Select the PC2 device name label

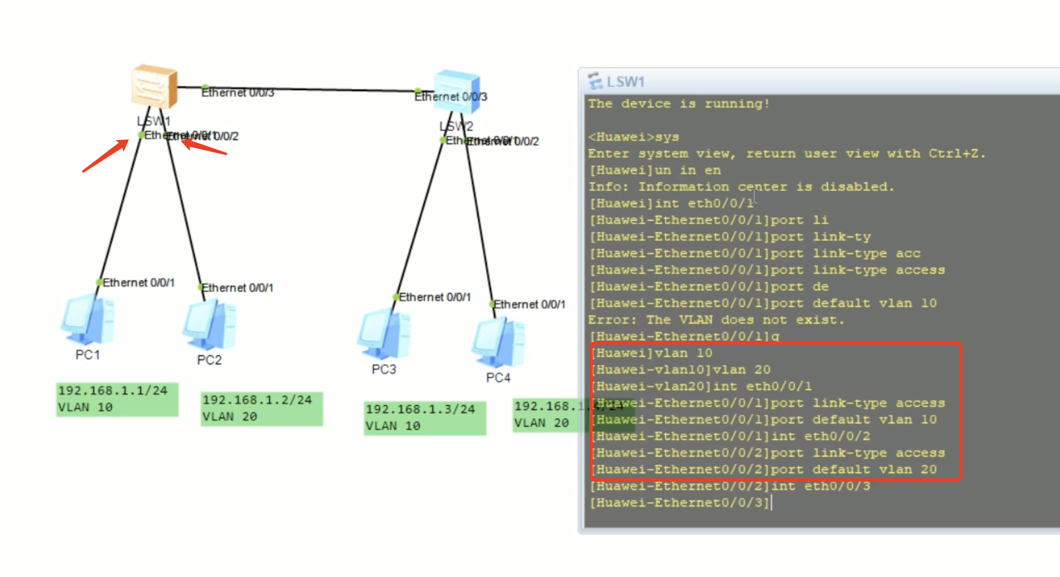[x=209, y=360]
